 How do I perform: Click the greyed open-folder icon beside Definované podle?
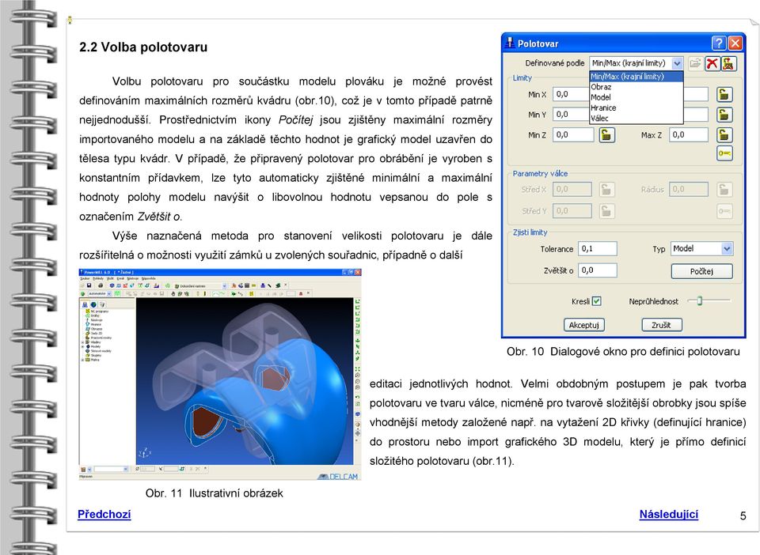tap(696, 63)
